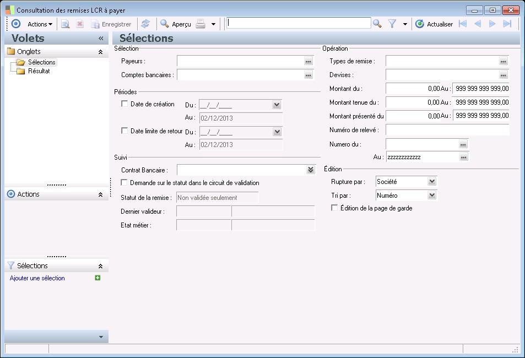Go to the last record arrow

(507, 24)
